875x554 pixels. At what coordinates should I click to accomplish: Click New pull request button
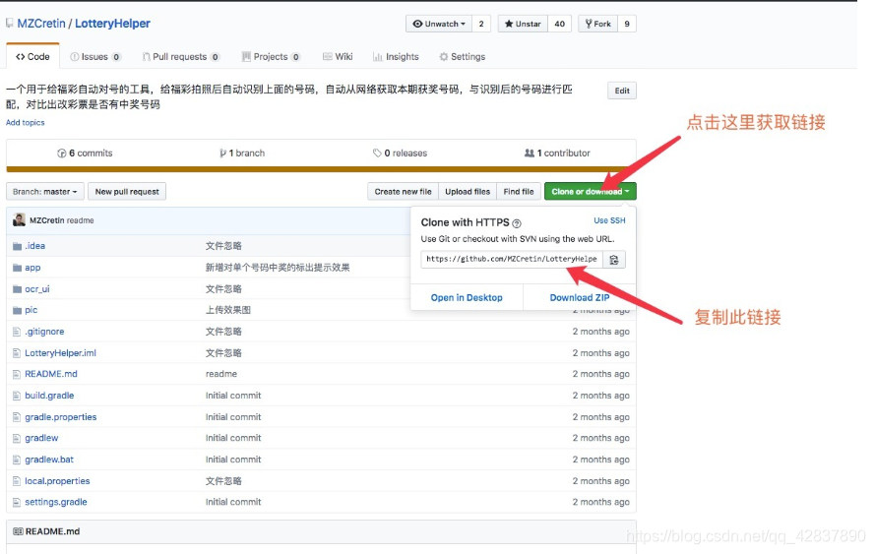(127, 192)
